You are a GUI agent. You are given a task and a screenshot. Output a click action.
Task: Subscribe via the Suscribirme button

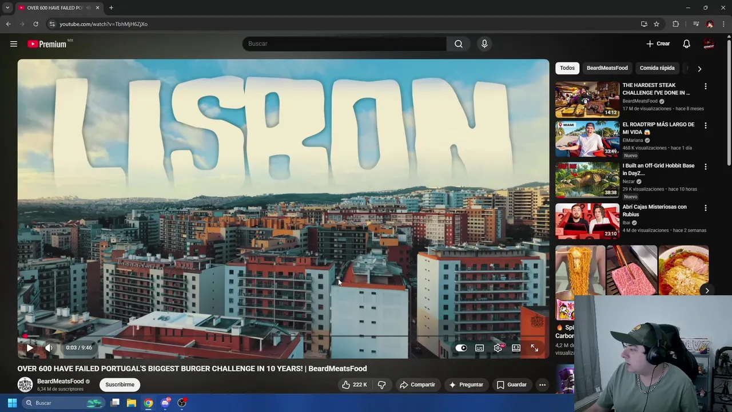point(120,385)
